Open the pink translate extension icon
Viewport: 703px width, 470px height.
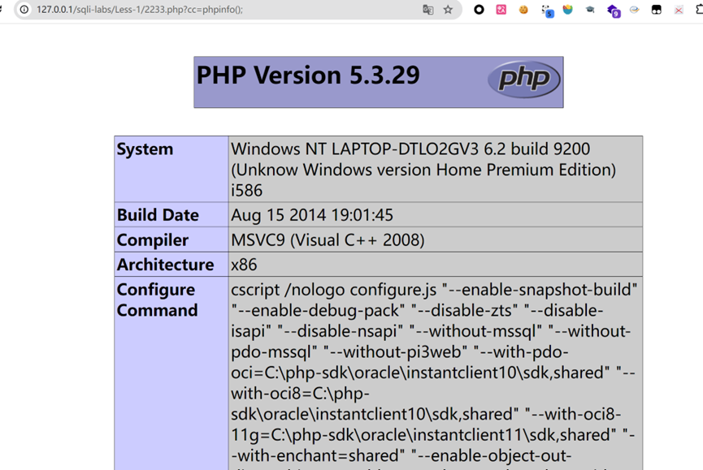coord(501,10)
